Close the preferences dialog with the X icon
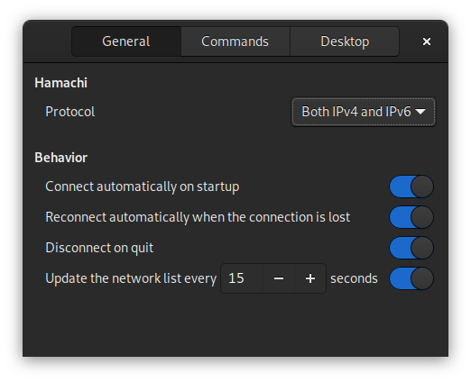The height and width of the screenshot is (382, 471). coord(427,41)
